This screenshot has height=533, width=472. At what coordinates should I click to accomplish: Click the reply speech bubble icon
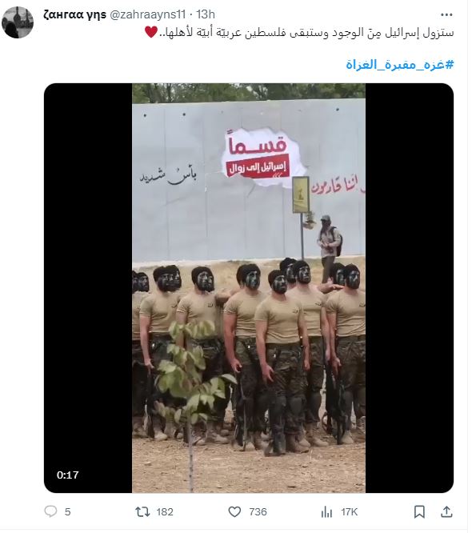(50, 511)
